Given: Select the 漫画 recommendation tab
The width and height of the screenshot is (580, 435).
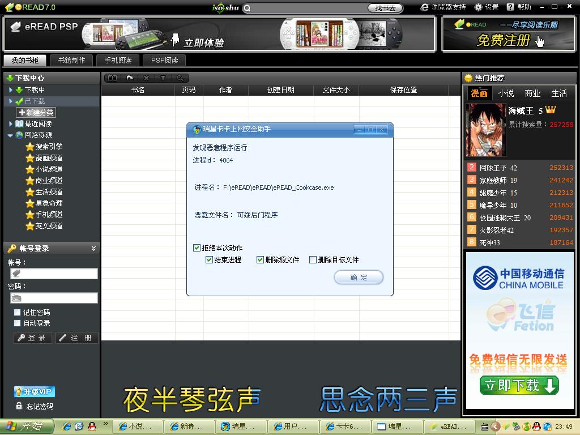Looking at the screenshot, I should click(479, 93).
